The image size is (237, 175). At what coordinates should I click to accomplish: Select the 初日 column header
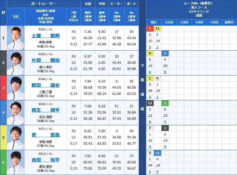click(154, 22)
